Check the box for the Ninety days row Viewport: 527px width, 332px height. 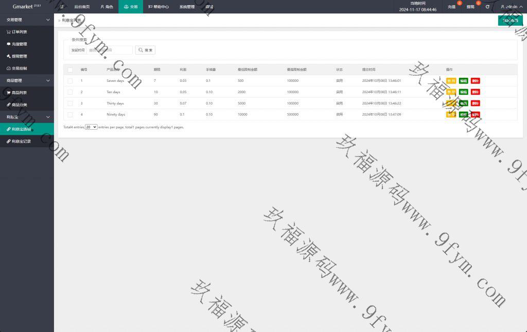click(70, 114)
